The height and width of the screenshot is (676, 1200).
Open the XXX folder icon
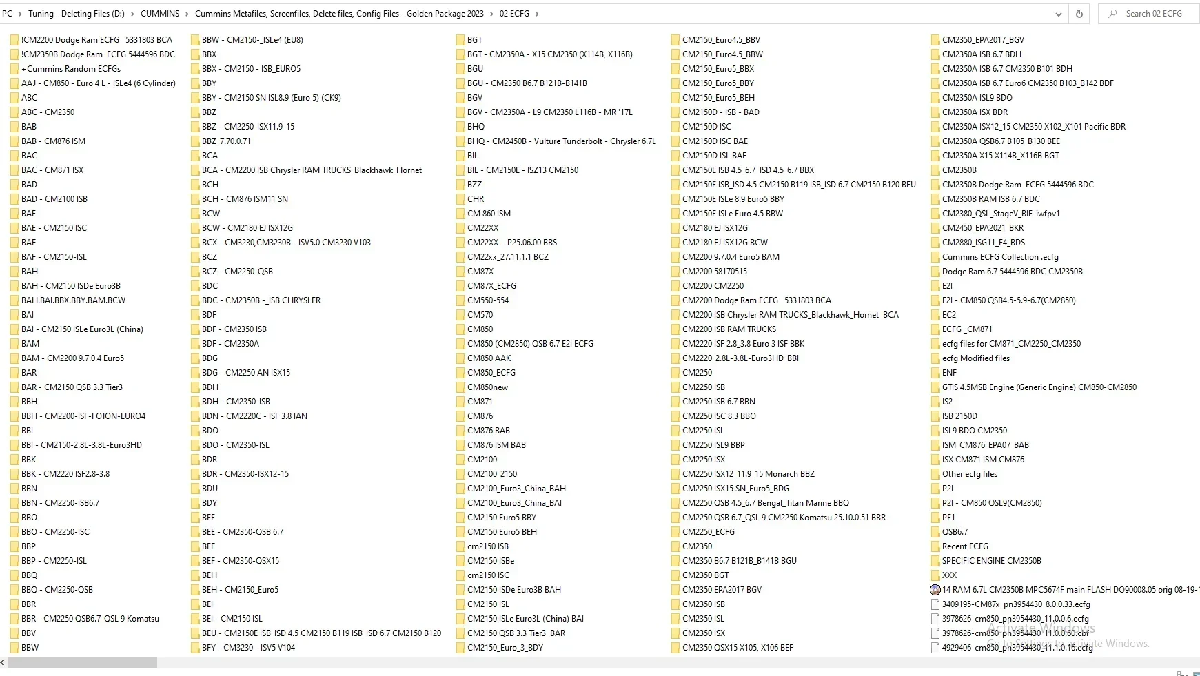[x=935, y=575]
